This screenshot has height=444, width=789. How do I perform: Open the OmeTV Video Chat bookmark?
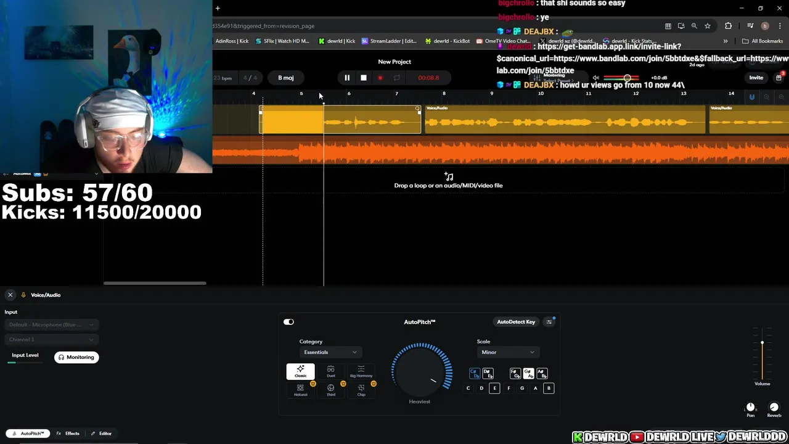click(503, 41)
